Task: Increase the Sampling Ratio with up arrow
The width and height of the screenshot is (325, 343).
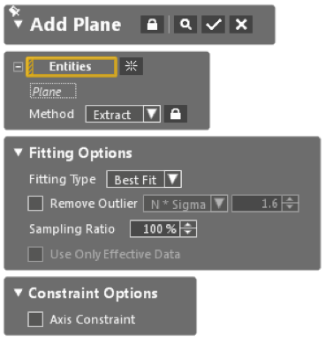Action: click(x=188, y=225)
